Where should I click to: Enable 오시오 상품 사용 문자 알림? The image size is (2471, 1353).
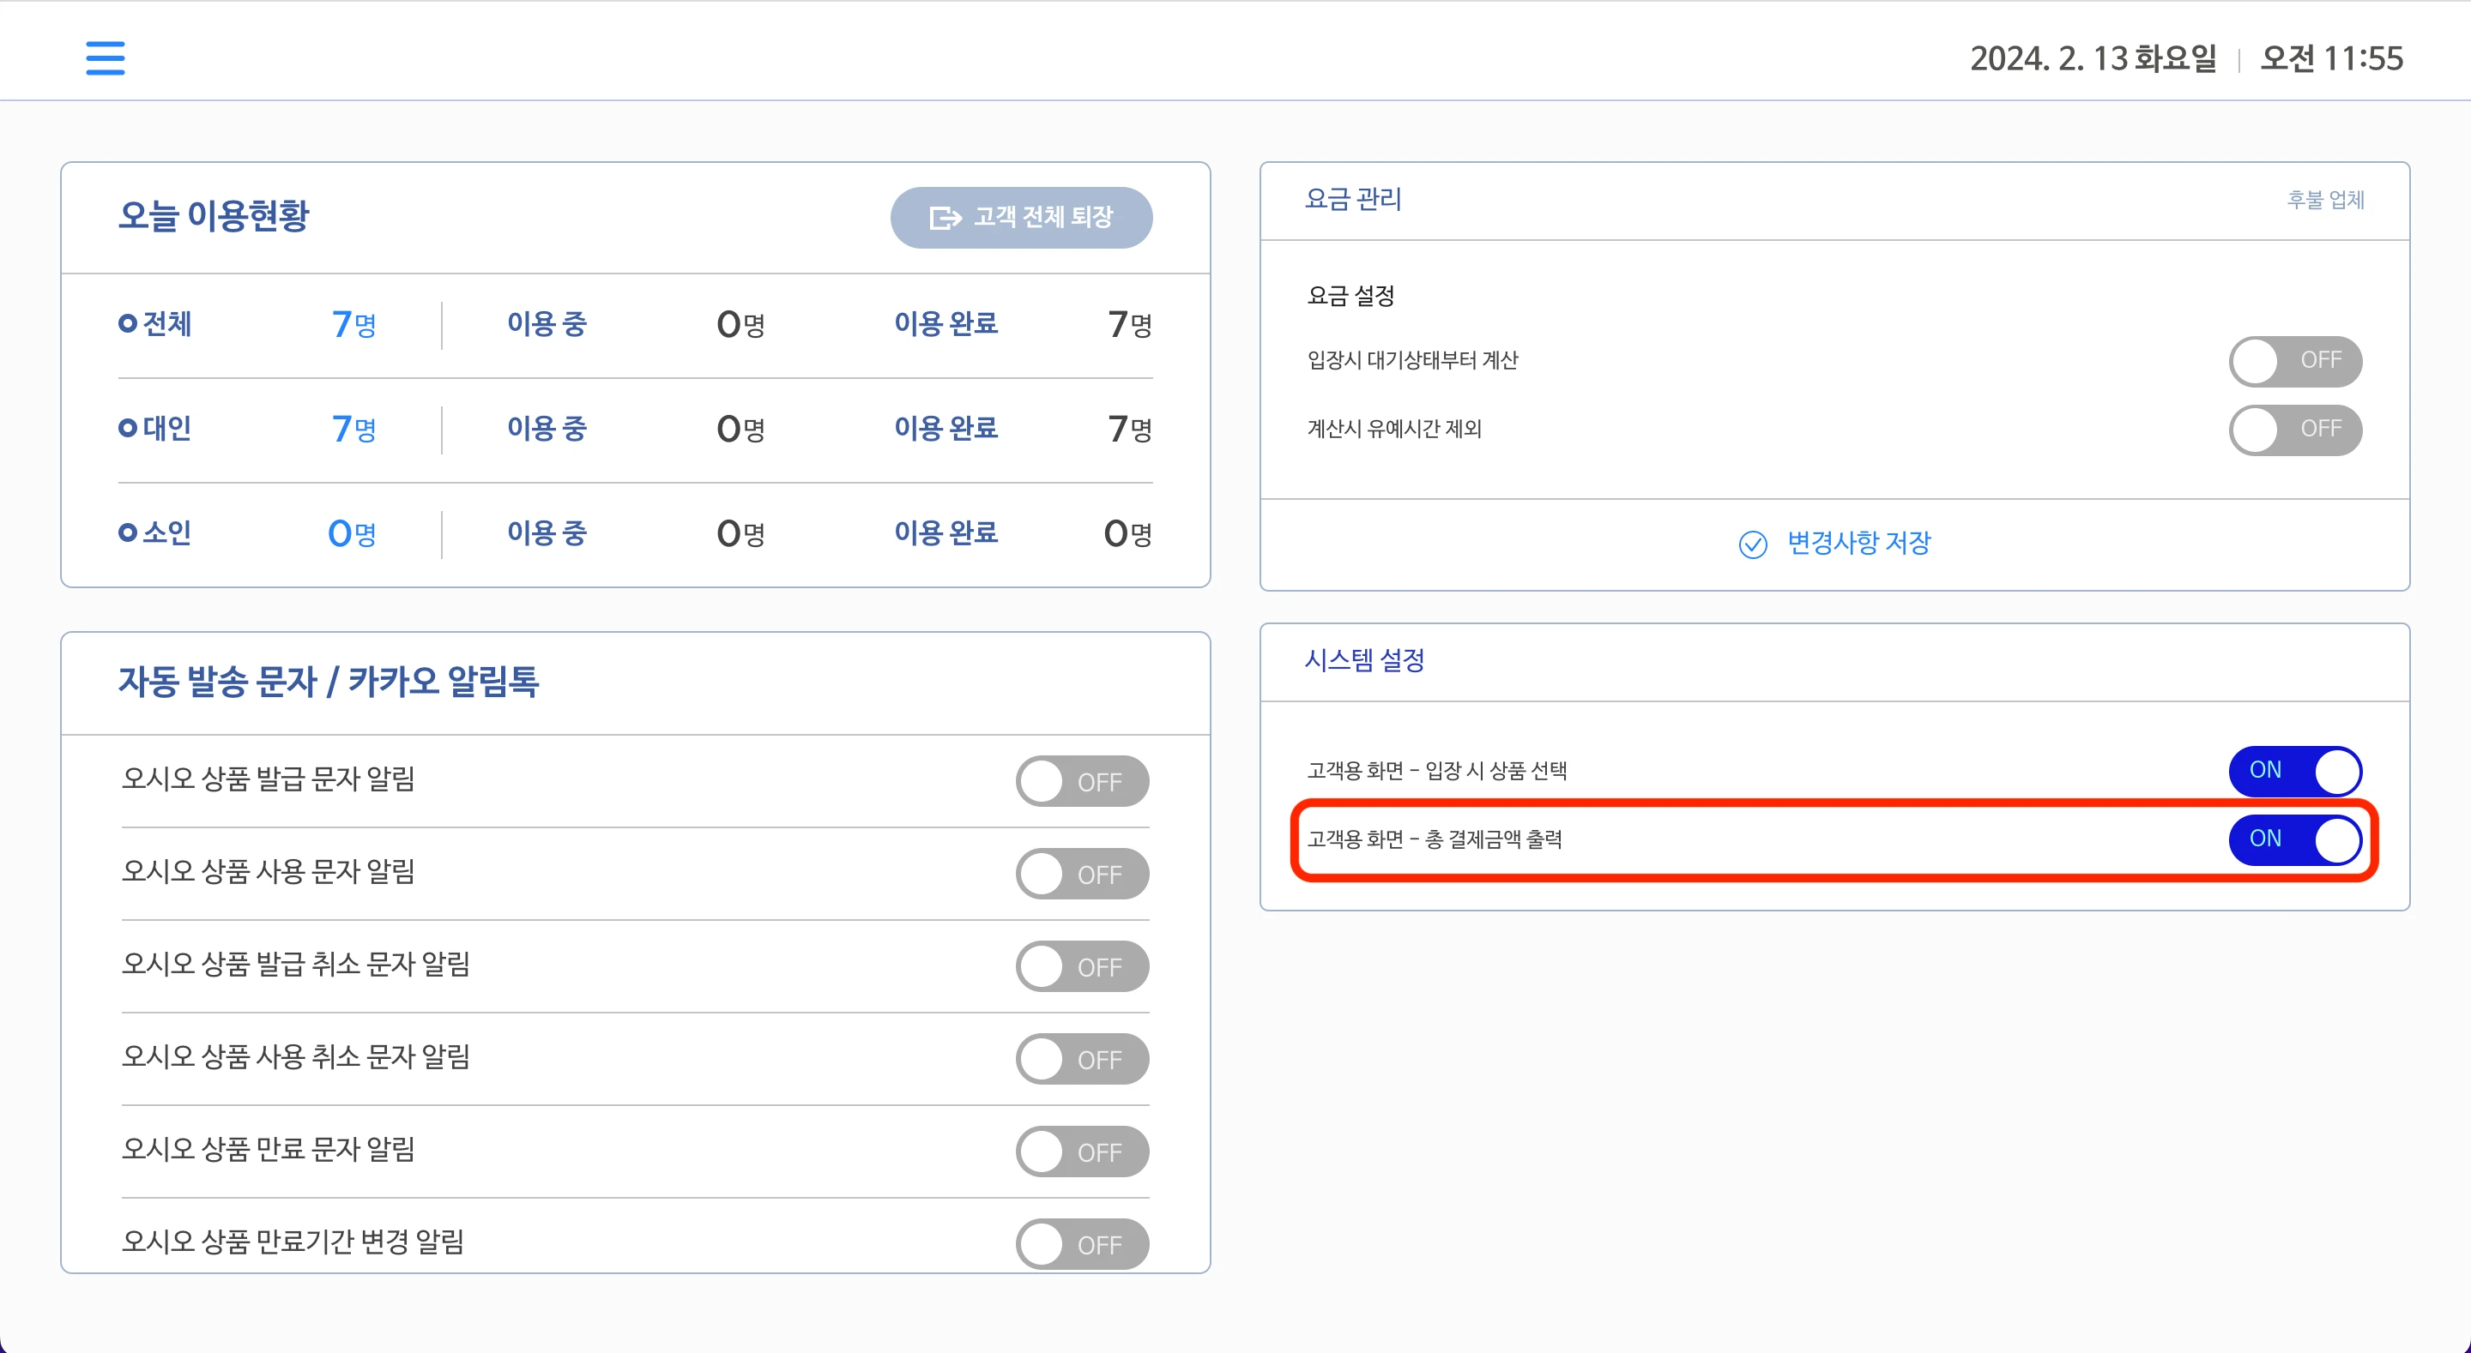click(1082, 874)
